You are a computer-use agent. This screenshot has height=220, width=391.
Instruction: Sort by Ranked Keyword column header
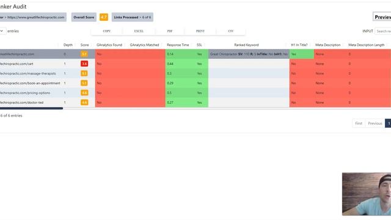[246, 45]
